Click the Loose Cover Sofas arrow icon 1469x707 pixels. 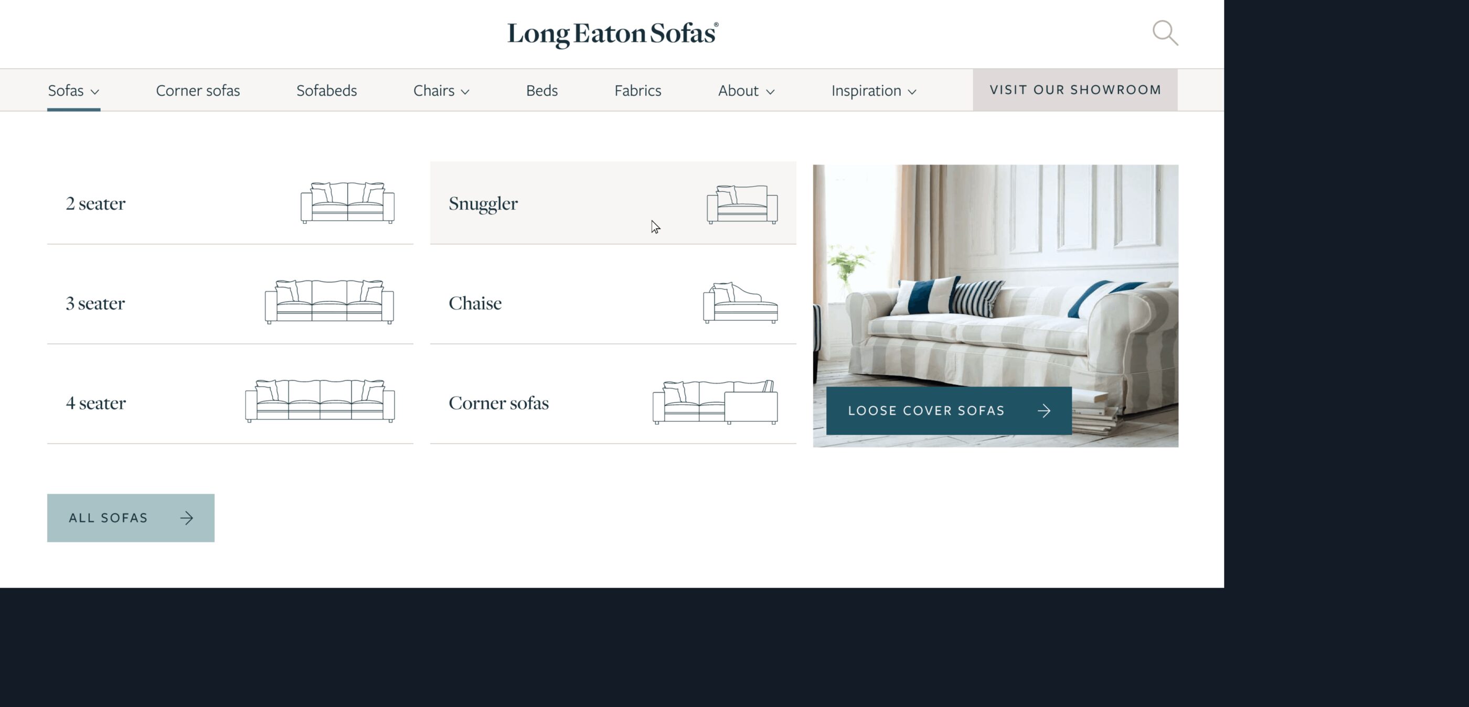[x=1046, y=409]
